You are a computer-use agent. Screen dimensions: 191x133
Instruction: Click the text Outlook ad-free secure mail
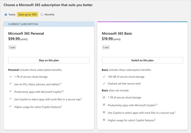click(124, 83)
